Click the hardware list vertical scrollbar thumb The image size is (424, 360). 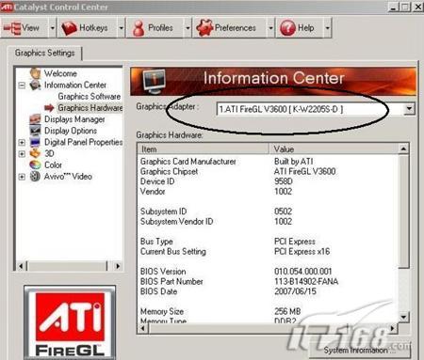tap(403, 211)
